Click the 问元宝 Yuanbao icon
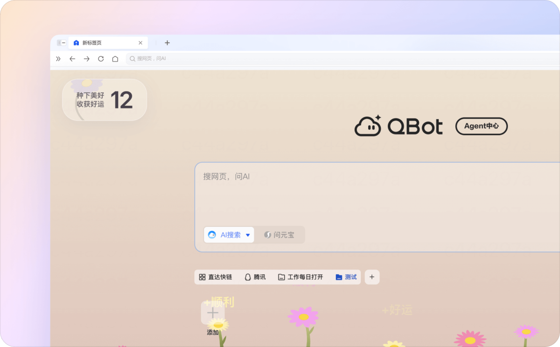Image resolution: width=560 pixels, height=347 pixels. click(x=267, y=235)
